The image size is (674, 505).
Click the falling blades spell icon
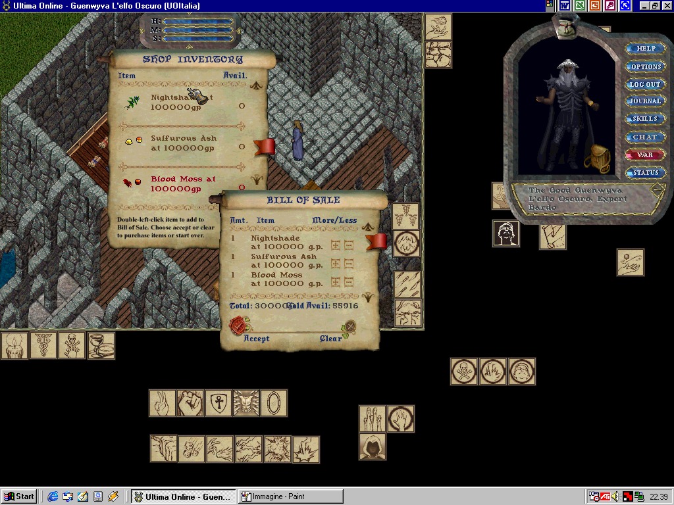click(407, 285)
